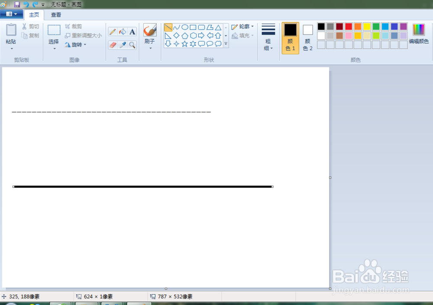Select the Right arrow shape
The height and width of the screenshot is (305, 433).
pyautogui.click(x=202, y=35)
